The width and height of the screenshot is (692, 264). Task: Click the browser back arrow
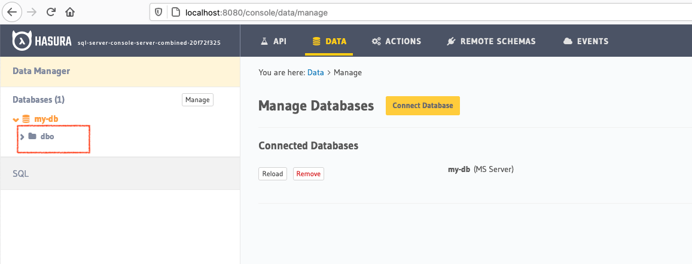click(x=12, y=11)
